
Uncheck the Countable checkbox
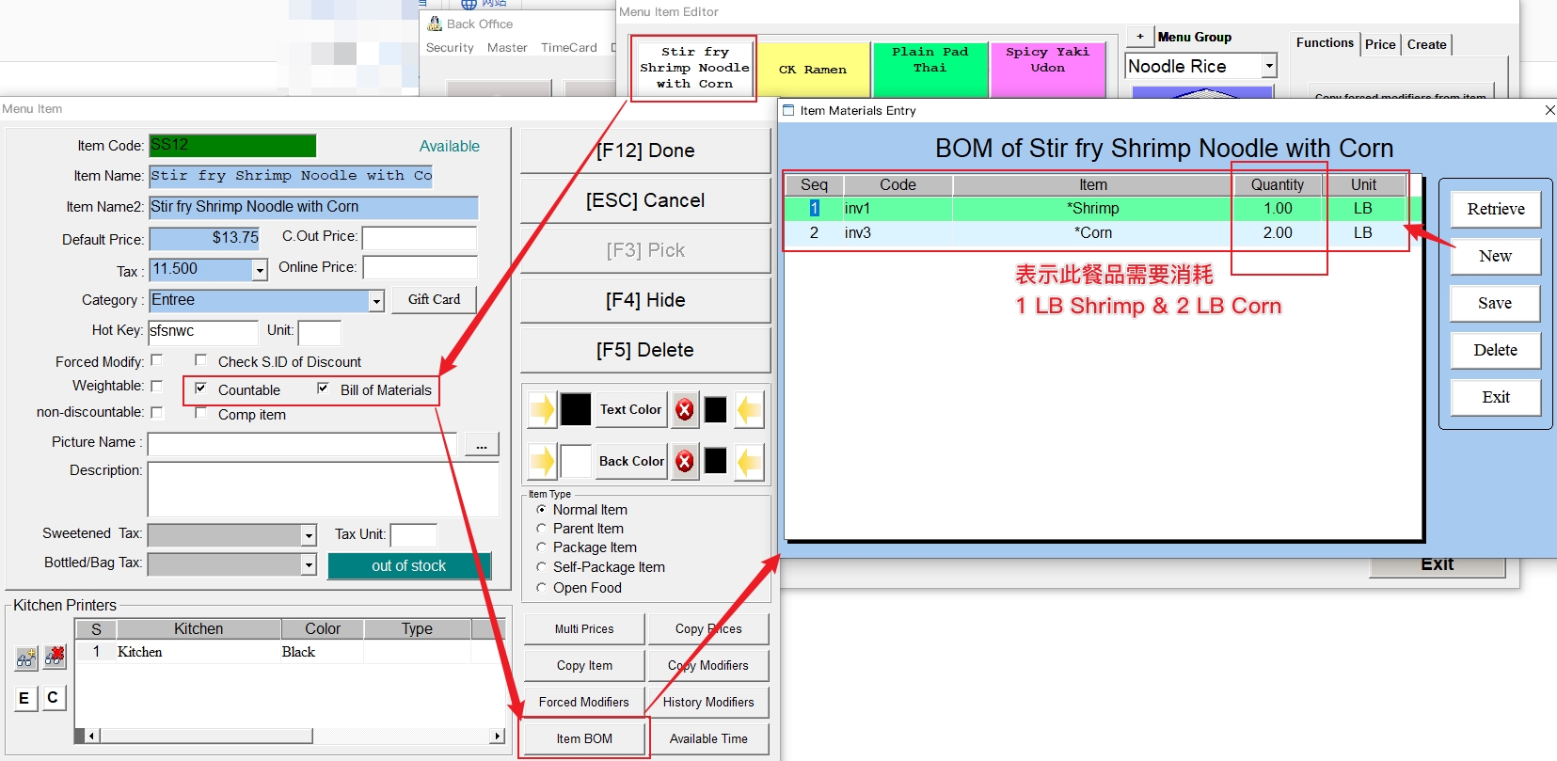pos(200,388)
